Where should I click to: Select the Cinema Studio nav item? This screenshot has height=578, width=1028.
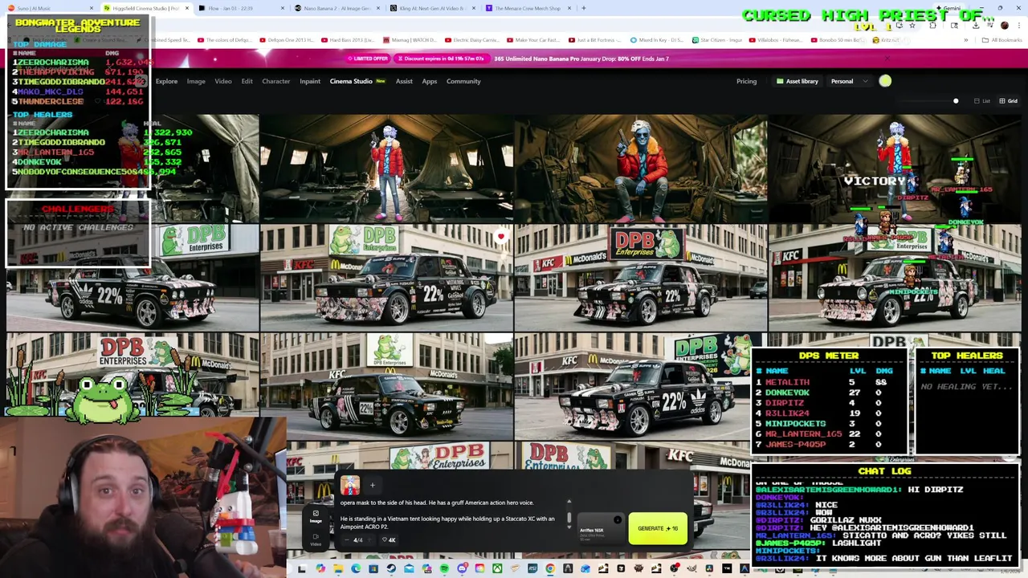click(357, 81)
